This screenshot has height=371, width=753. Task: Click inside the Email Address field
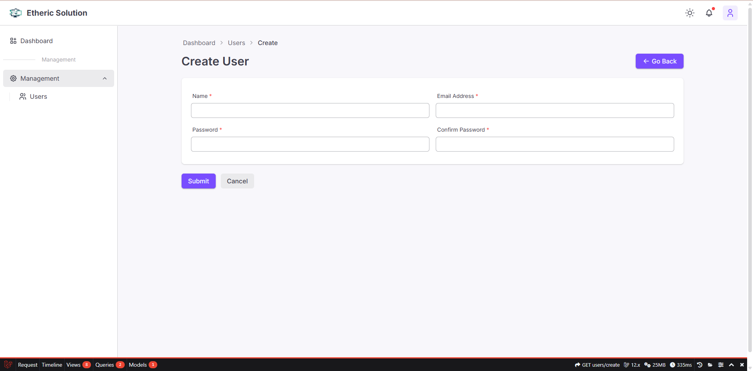click(555, 110)
